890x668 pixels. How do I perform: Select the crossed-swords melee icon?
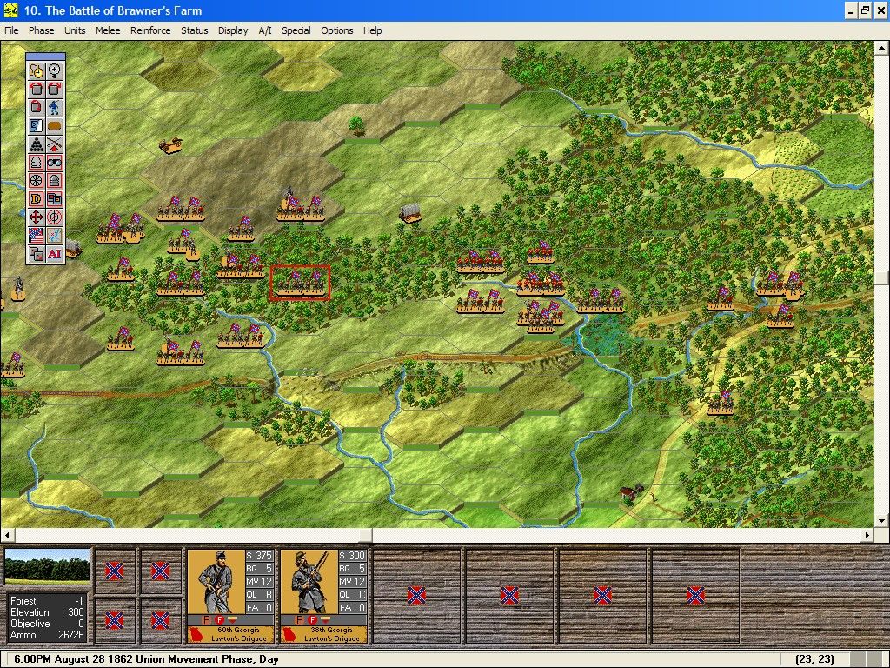(x=57, y=143)
